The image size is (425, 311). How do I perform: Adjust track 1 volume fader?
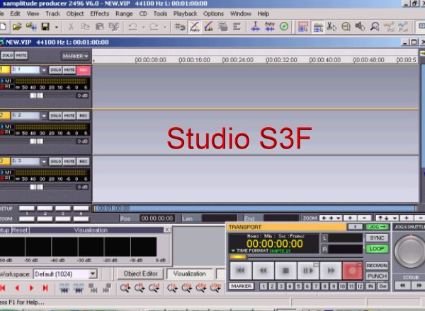click(x=37, y=95)
